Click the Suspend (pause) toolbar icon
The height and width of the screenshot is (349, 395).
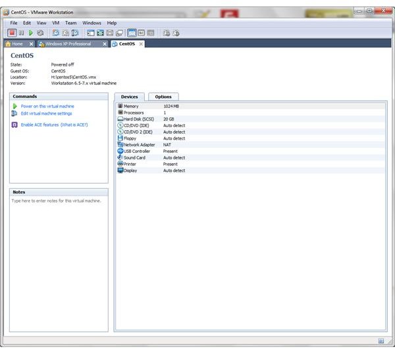pos(22,33)
